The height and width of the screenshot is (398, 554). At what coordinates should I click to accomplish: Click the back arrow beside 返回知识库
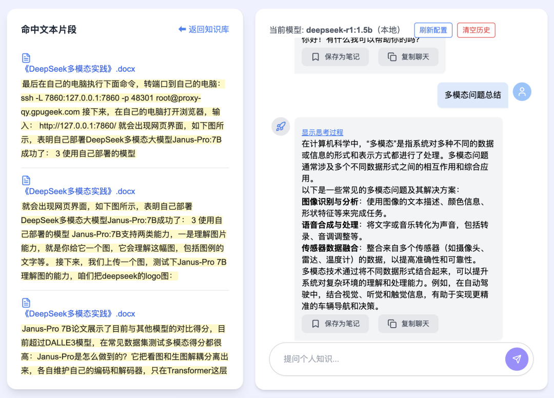182,29
